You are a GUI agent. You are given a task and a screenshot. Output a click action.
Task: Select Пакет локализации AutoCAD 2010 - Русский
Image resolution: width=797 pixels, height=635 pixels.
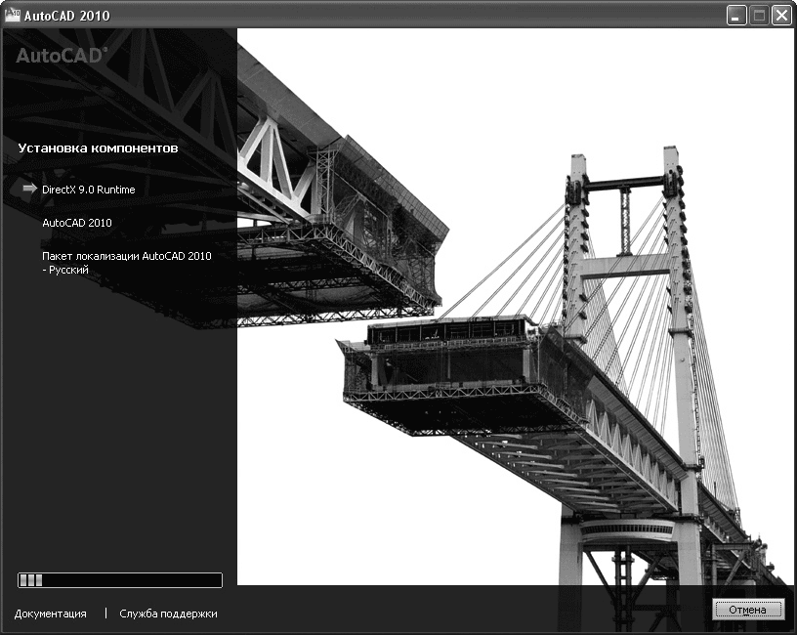tap(126, 262)
